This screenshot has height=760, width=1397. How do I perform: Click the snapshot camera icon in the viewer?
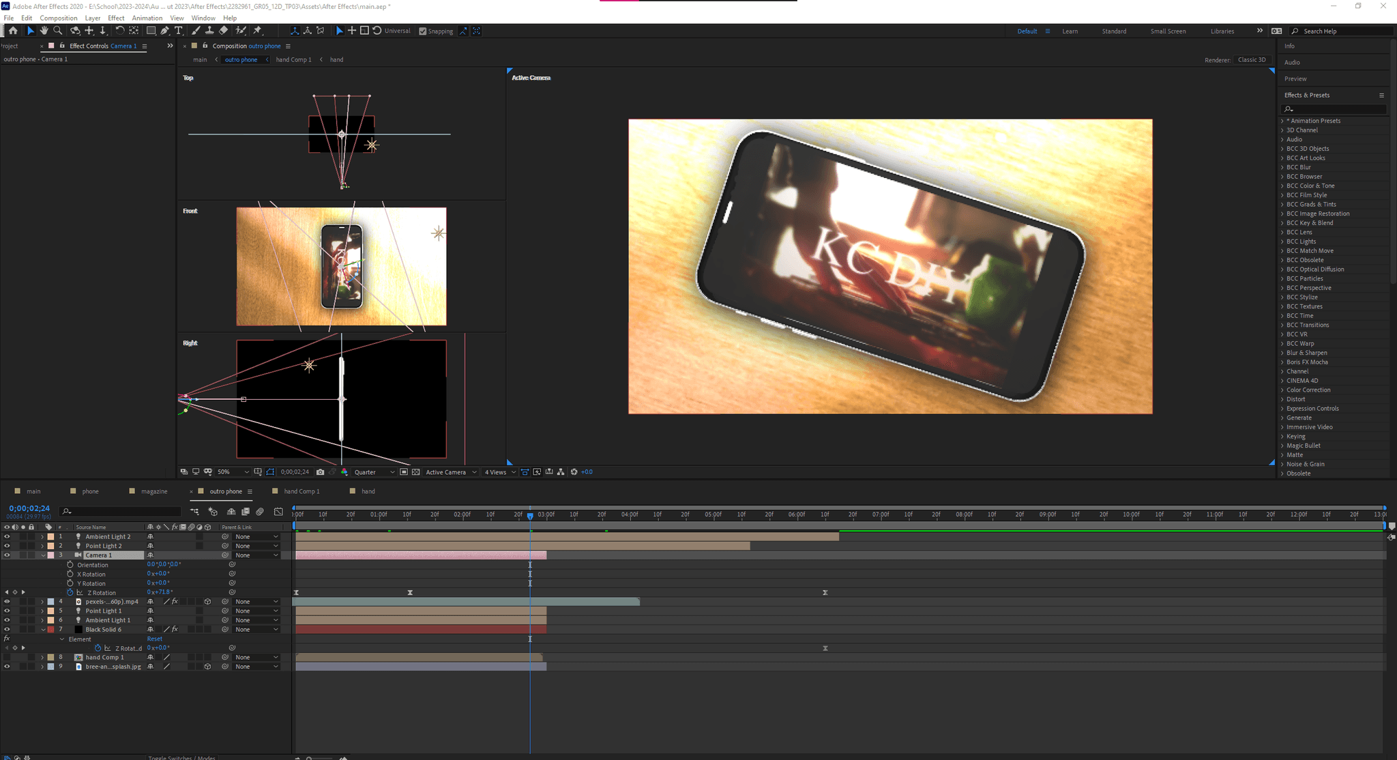click(320, 472)
